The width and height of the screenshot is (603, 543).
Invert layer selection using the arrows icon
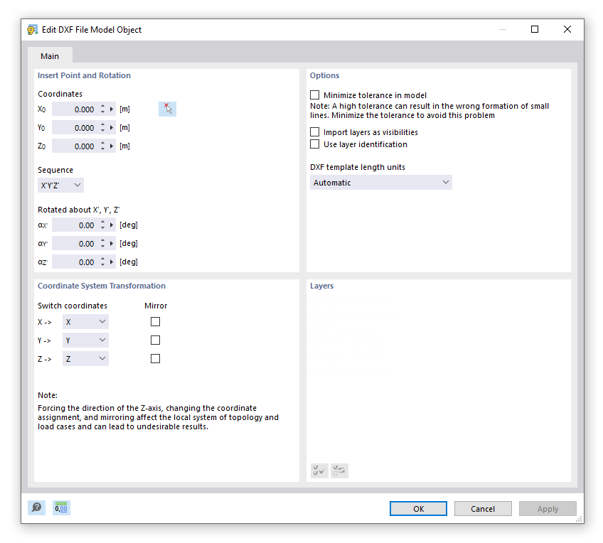[339, 471]
